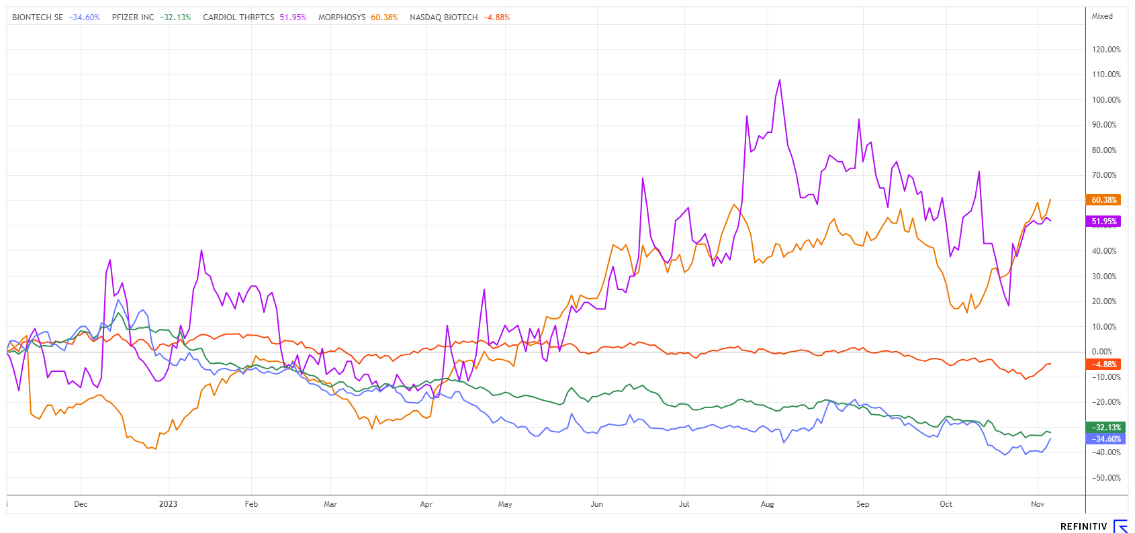Click the -50.00% tick on the percentage axis
The image size is (1135, 533).
click(x=1106, y=478)
